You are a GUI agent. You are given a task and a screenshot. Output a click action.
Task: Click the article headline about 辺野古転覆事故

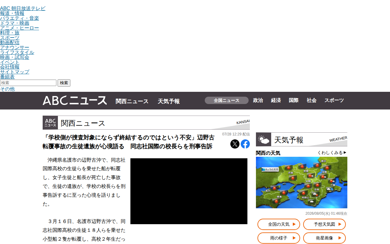point(128,142)
